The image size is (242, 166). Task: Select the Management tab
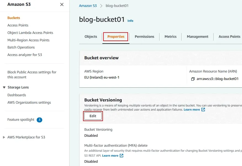click(x=197, y=37)
